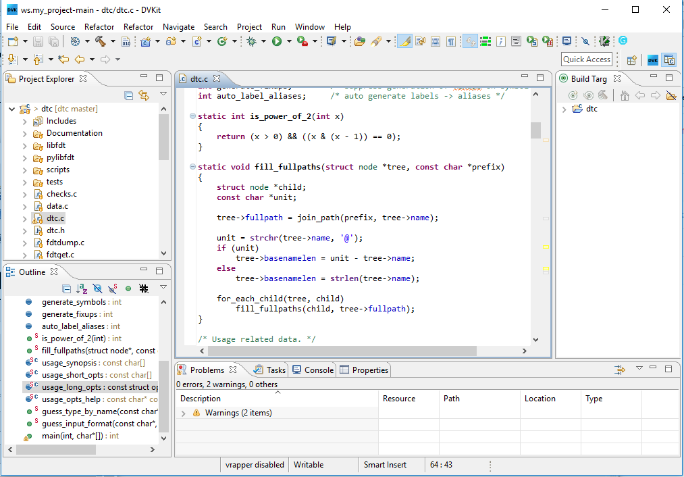
Task: Expand Warnings (2 items) in Problems
Action: [184, 413]
